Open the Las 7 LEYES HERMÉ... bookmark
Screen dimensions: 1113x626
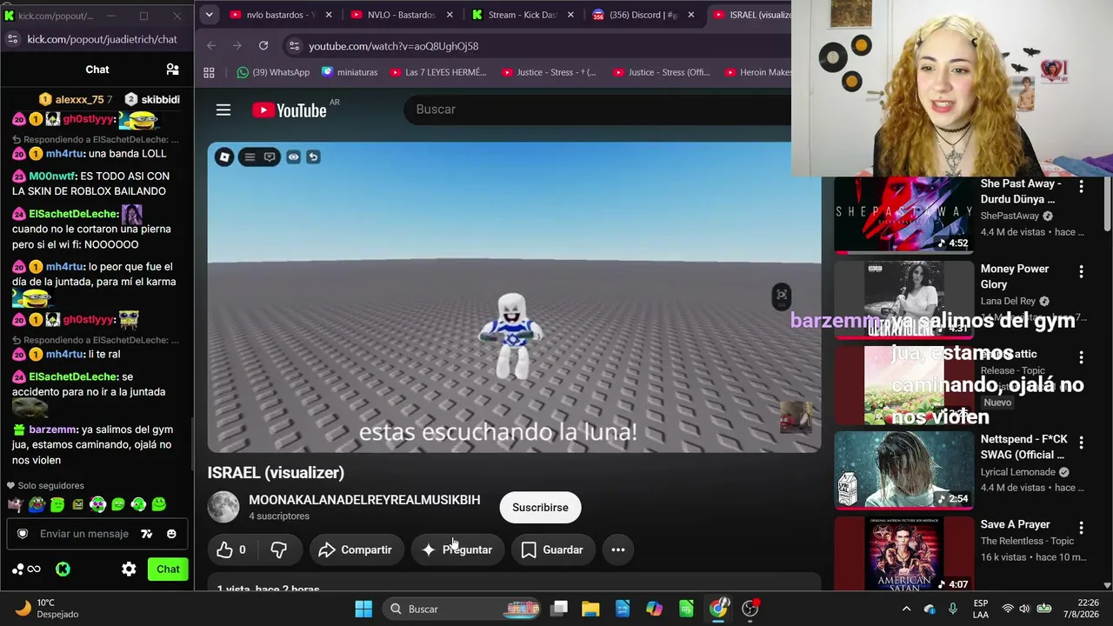[x=438, y=73]
